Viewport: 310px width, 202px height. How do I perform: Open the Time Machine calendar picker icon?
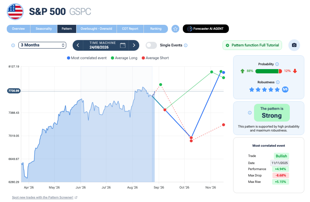point(123,45)
